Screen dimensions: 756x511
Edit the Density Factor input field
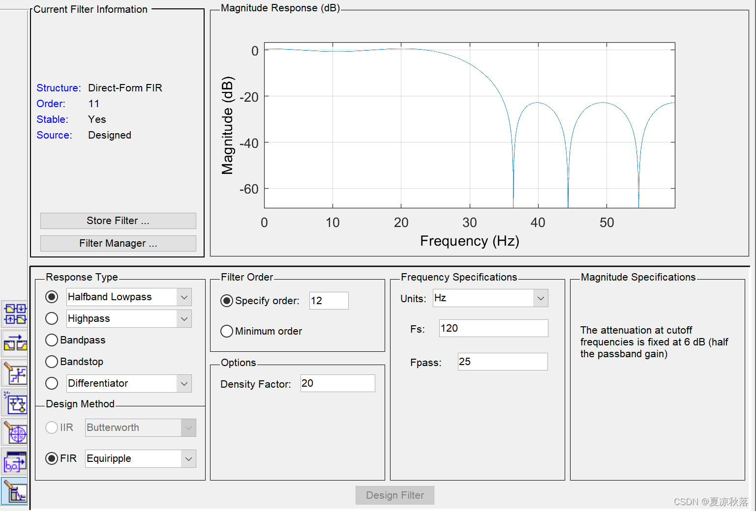(x=338, y=383)
